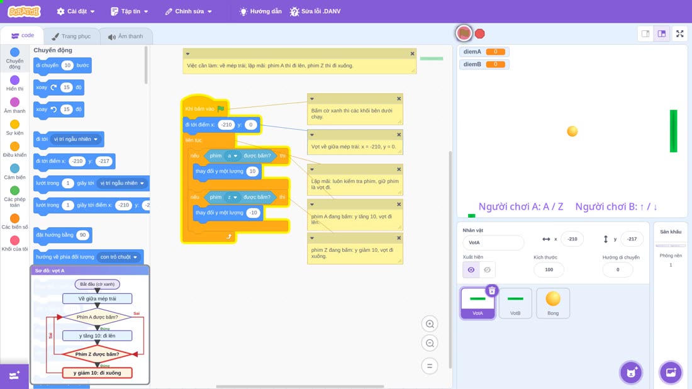Select the Bong sprite thumbnail
Image resolution: width=692 pixels, height=389 pixels.
click(553, 303)
